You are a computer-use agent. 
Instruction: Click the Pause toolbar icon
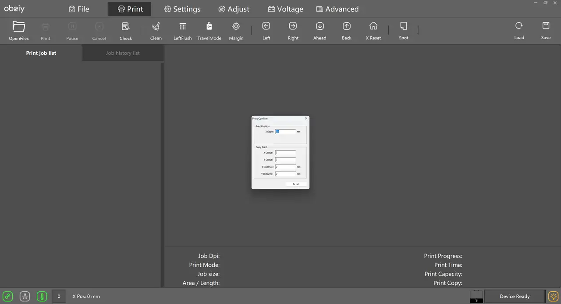pyautogui.click(x=72, y=26)
